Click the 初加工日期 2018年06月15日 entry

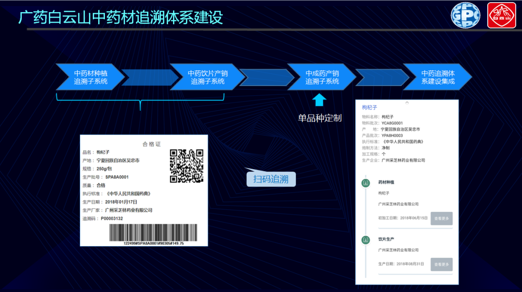pyautogui.click(x=403, y=218)
